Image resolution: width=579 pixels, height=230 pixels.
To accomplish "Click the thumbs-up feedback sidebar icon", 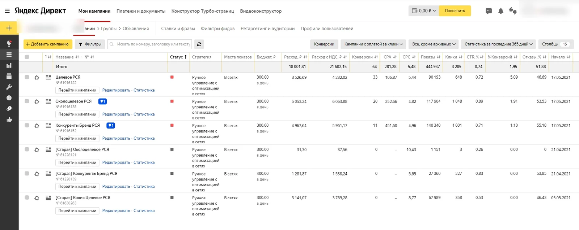I will click(9, 120).
